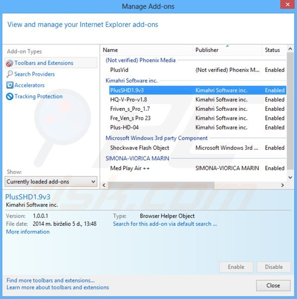297x299 pixels.
Task: Sort list by Name column header
Action: 146,50
